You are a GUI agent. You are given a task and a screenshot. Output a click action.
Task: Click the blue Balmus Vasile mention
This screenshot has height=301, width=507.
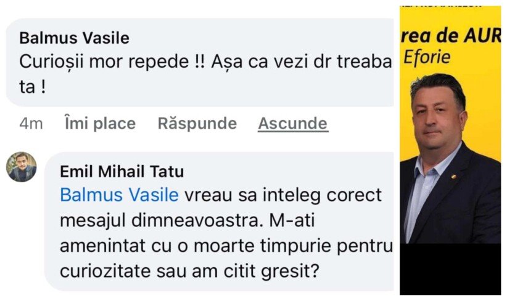(x=119, y=195)
